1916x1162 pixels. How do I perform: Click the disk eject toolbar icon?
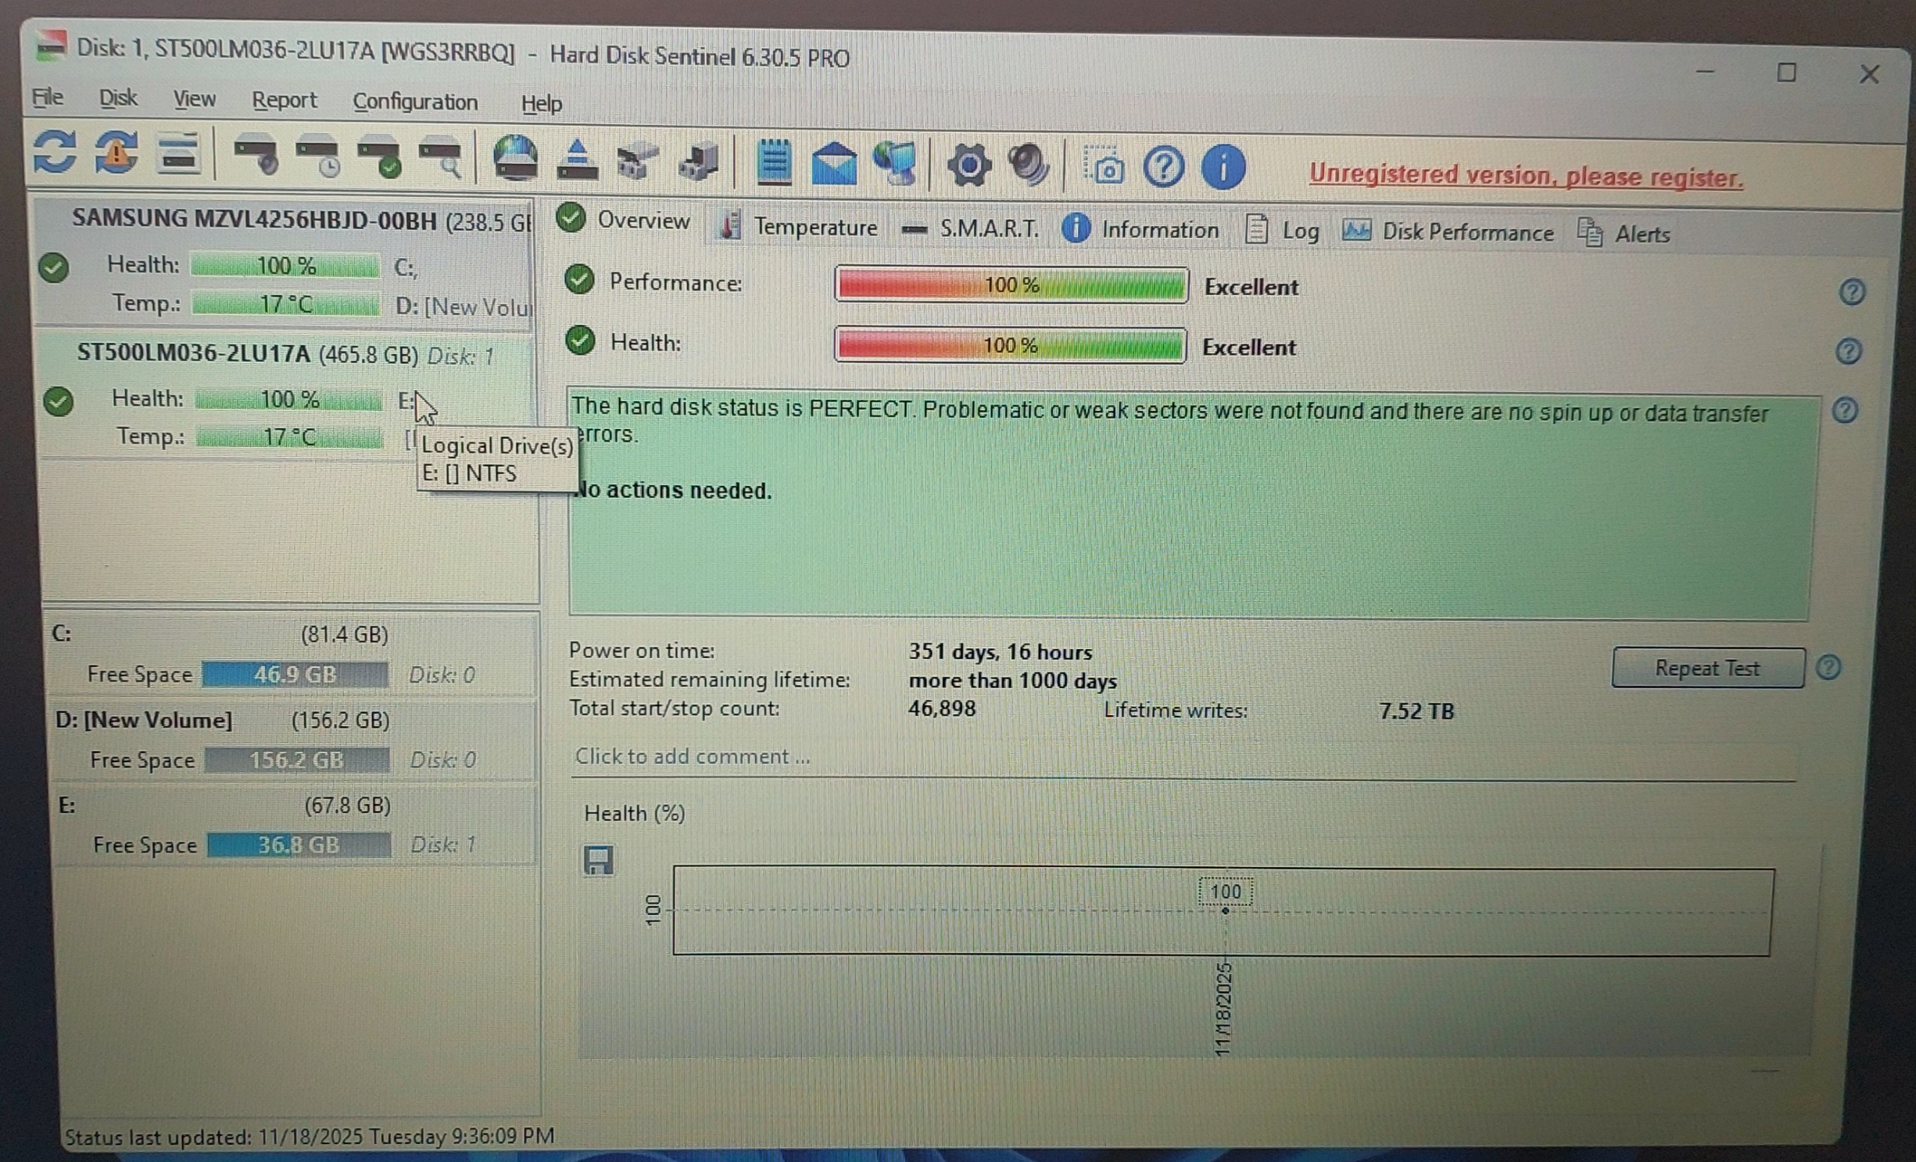tap(577, 159)
